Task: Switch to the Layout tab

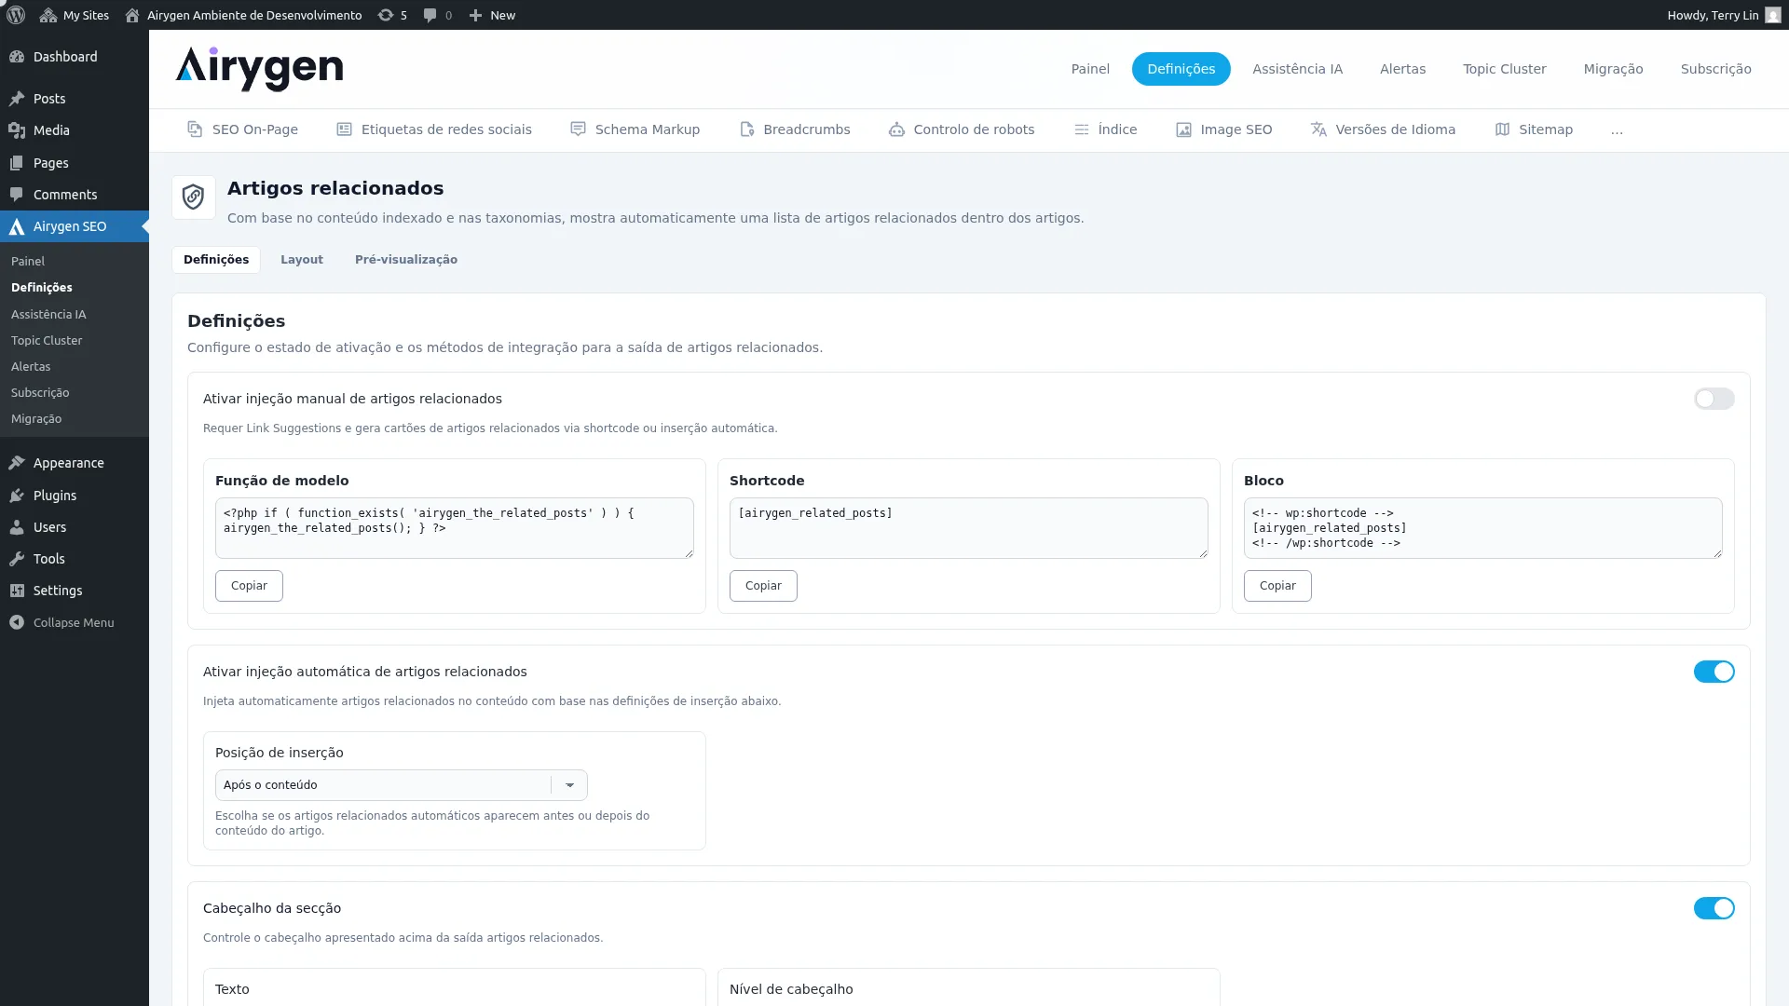Action: tap(302, 260)
